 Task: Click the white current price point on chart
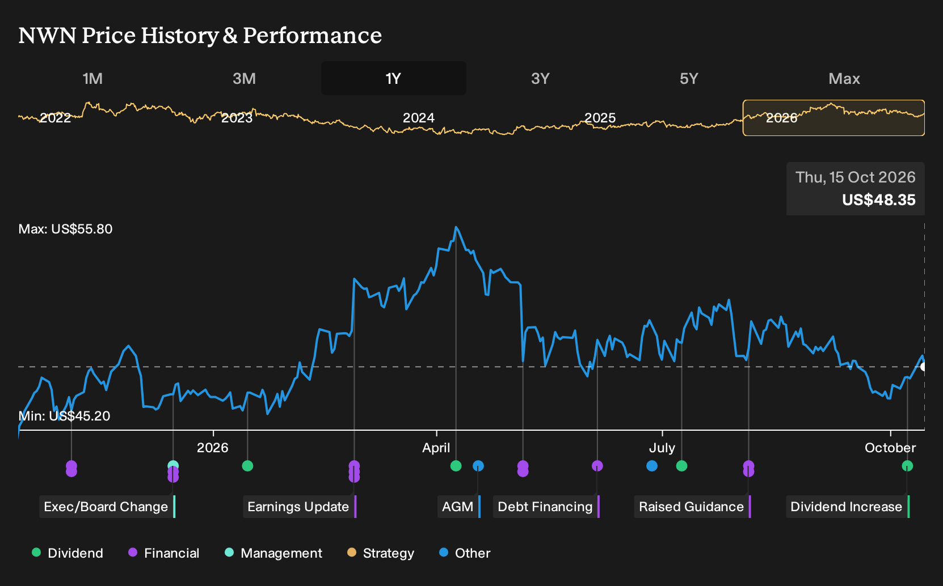(x=923, y=367)
